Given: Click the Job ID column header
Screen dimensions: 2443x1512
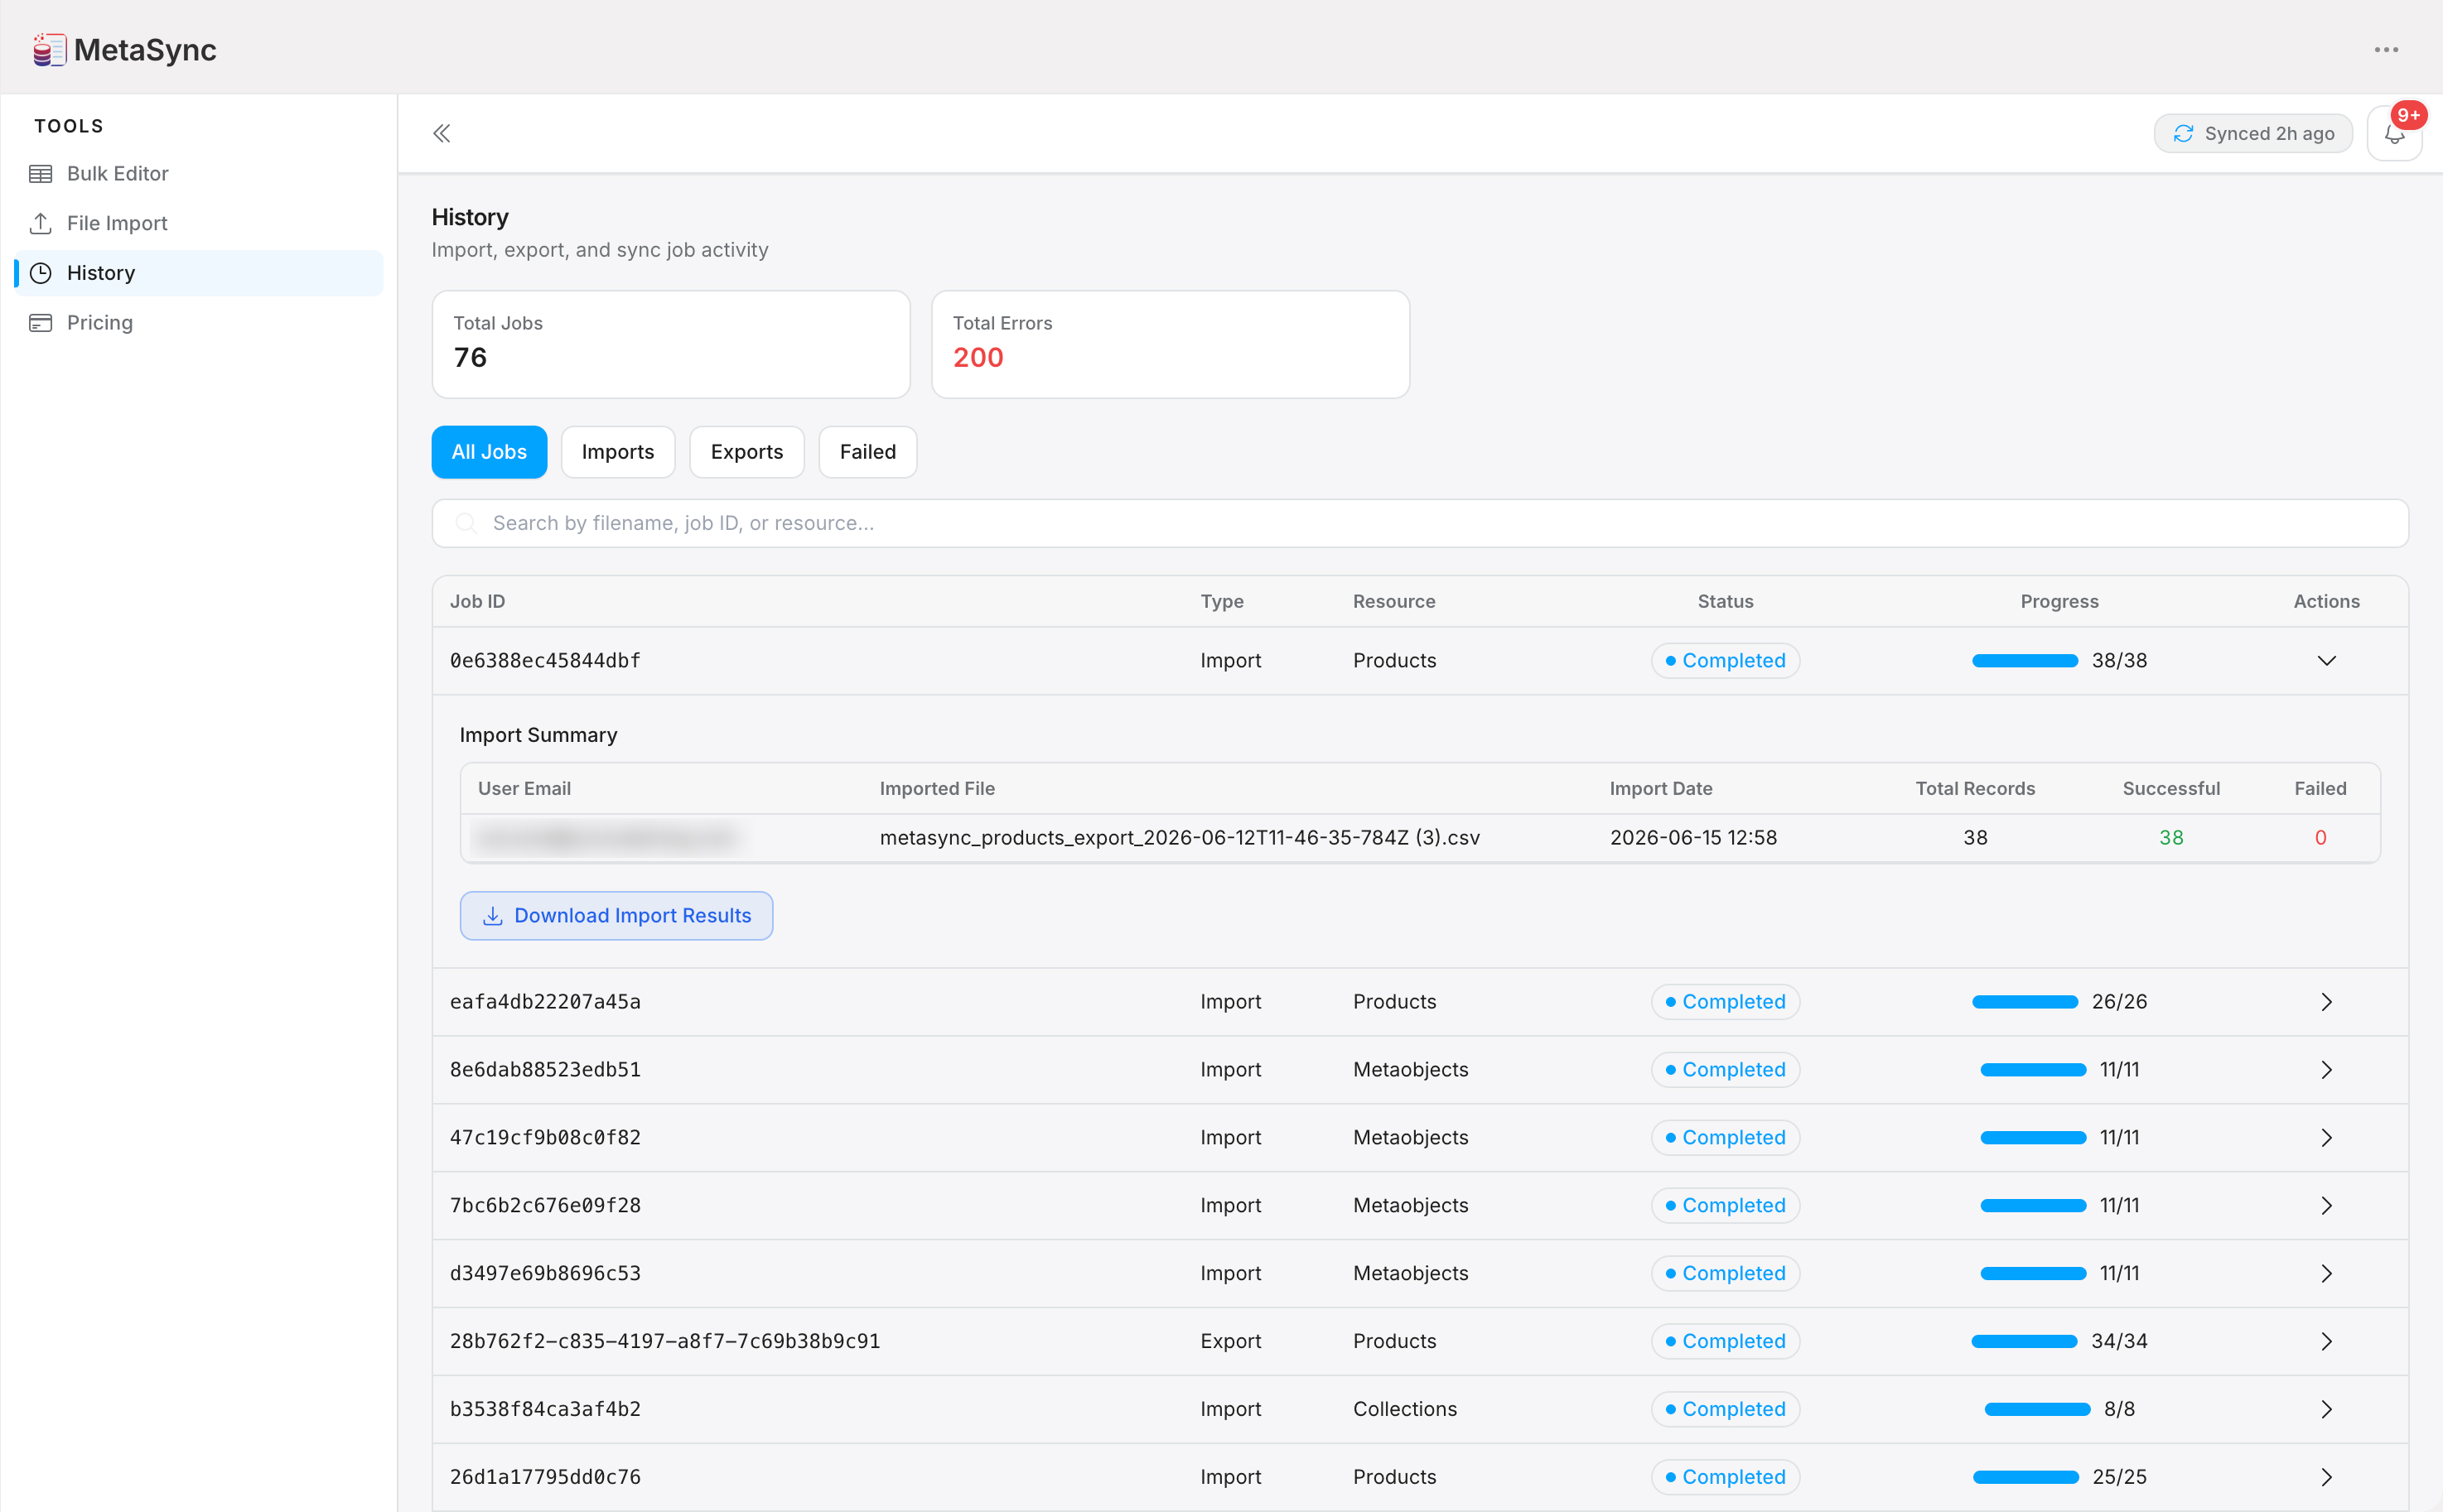Looking at the screenshot, I should point(477,602).
